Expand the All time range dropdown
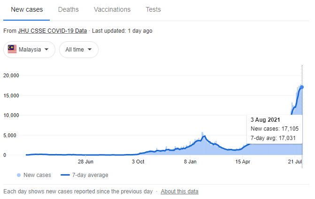315x199 pixels. pyautogui.click(x=79, y=50)
